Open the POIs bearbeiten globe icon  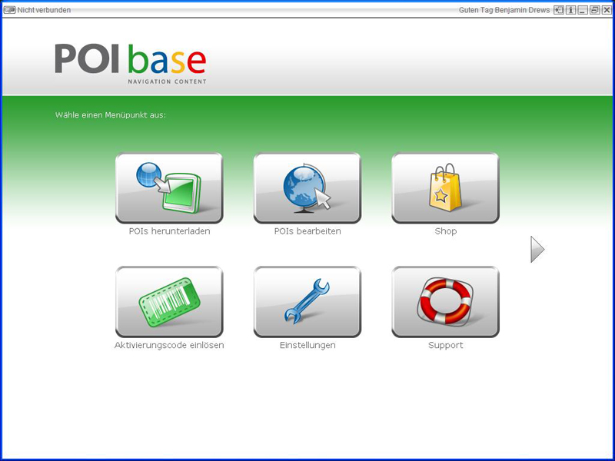307,187
